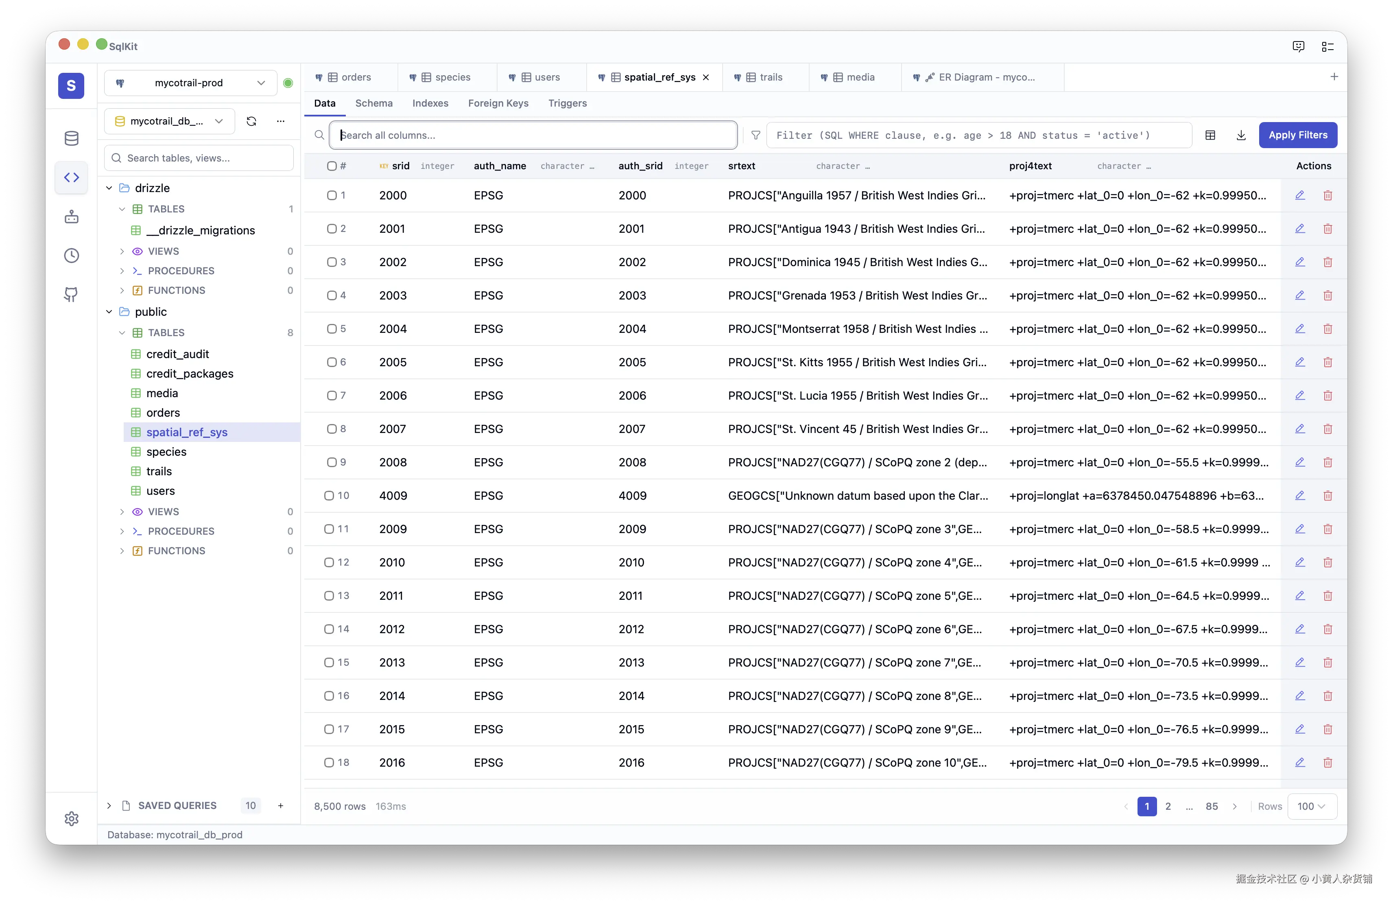Click the filter funnel icon
The height and width of the screenshot is (905, 1393).
point(755,135)
